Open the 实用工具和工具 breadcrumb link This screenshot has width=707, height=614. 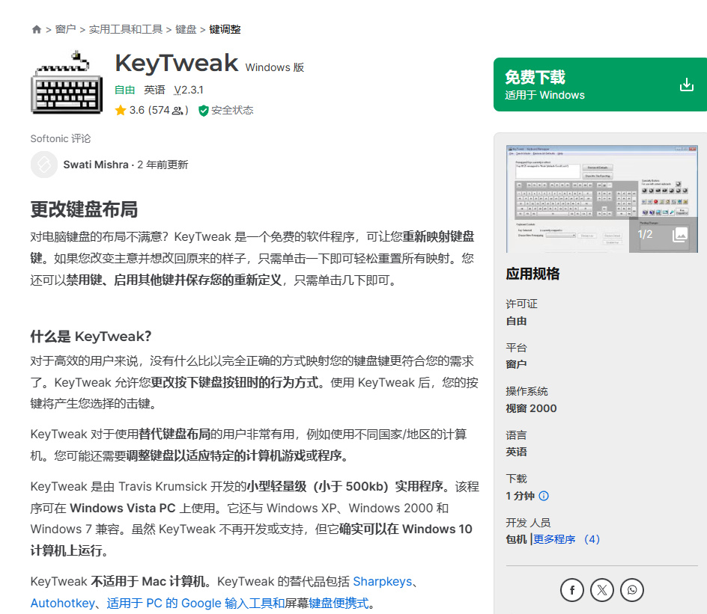[x=126, y=30]
